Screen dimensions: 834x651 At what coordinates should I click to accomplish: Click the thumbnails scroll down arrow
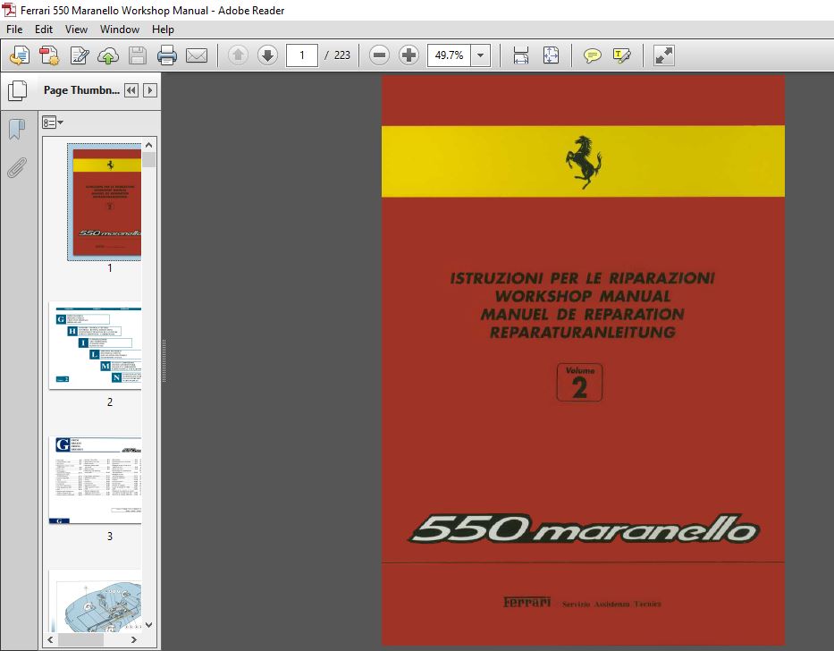point(149,625)
